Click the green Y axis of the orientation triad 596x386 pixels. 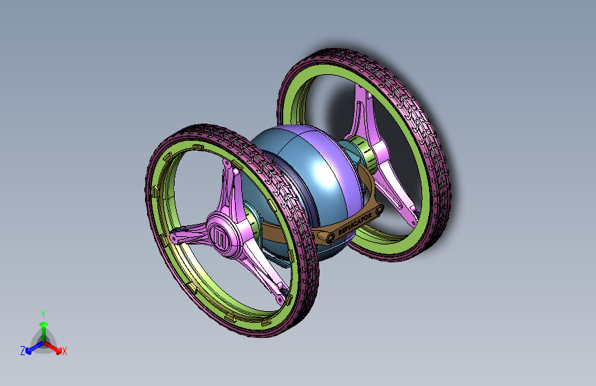click(x=43, y=327)
